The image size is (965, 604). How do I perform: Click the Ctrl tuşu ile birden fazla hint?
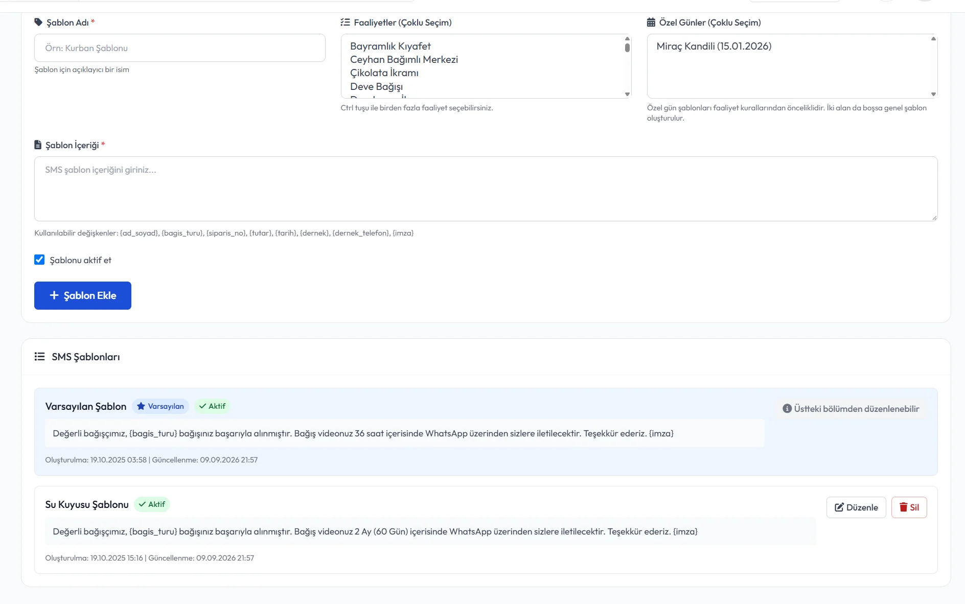click(417, 108)
